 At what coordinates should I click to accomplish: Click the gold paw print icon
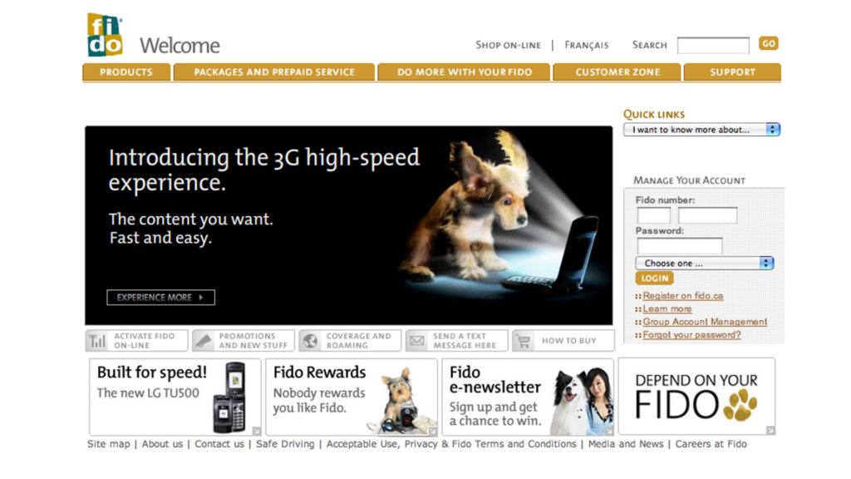pos(740,405)
